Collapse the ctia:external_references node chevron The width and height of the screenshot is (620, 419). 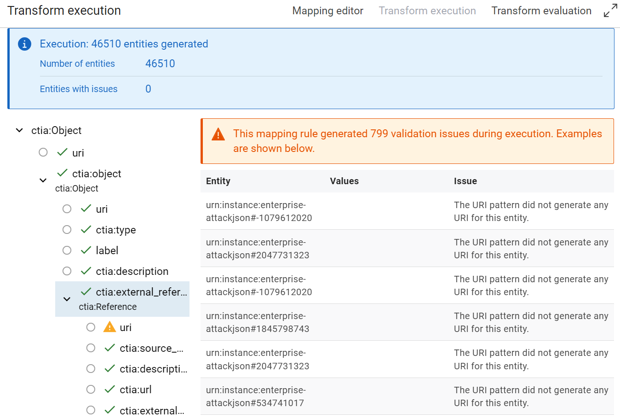coord(67,299)
